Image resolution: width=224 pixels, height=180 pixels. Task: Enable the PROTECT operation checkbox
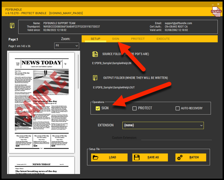pyautogui.click(x=134, y=108)
